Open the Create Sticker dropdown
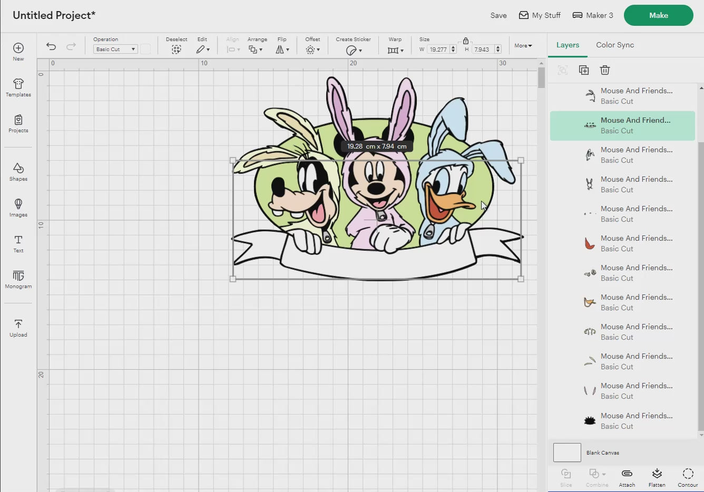 (354, 50)
